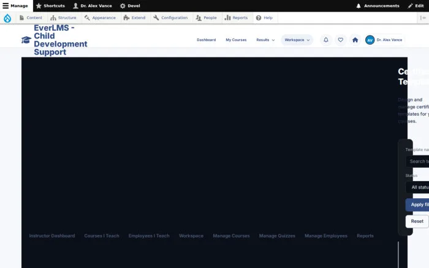Open Announcements bell in top bar
The width and height of the screenshot is (429, 268).
pos(378,6)
